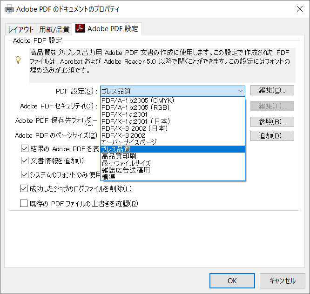310x294 pixels.
Task: Click the Adobe PDF icon on settings tab
Action: pyautogui.click(x=80, y=28)
